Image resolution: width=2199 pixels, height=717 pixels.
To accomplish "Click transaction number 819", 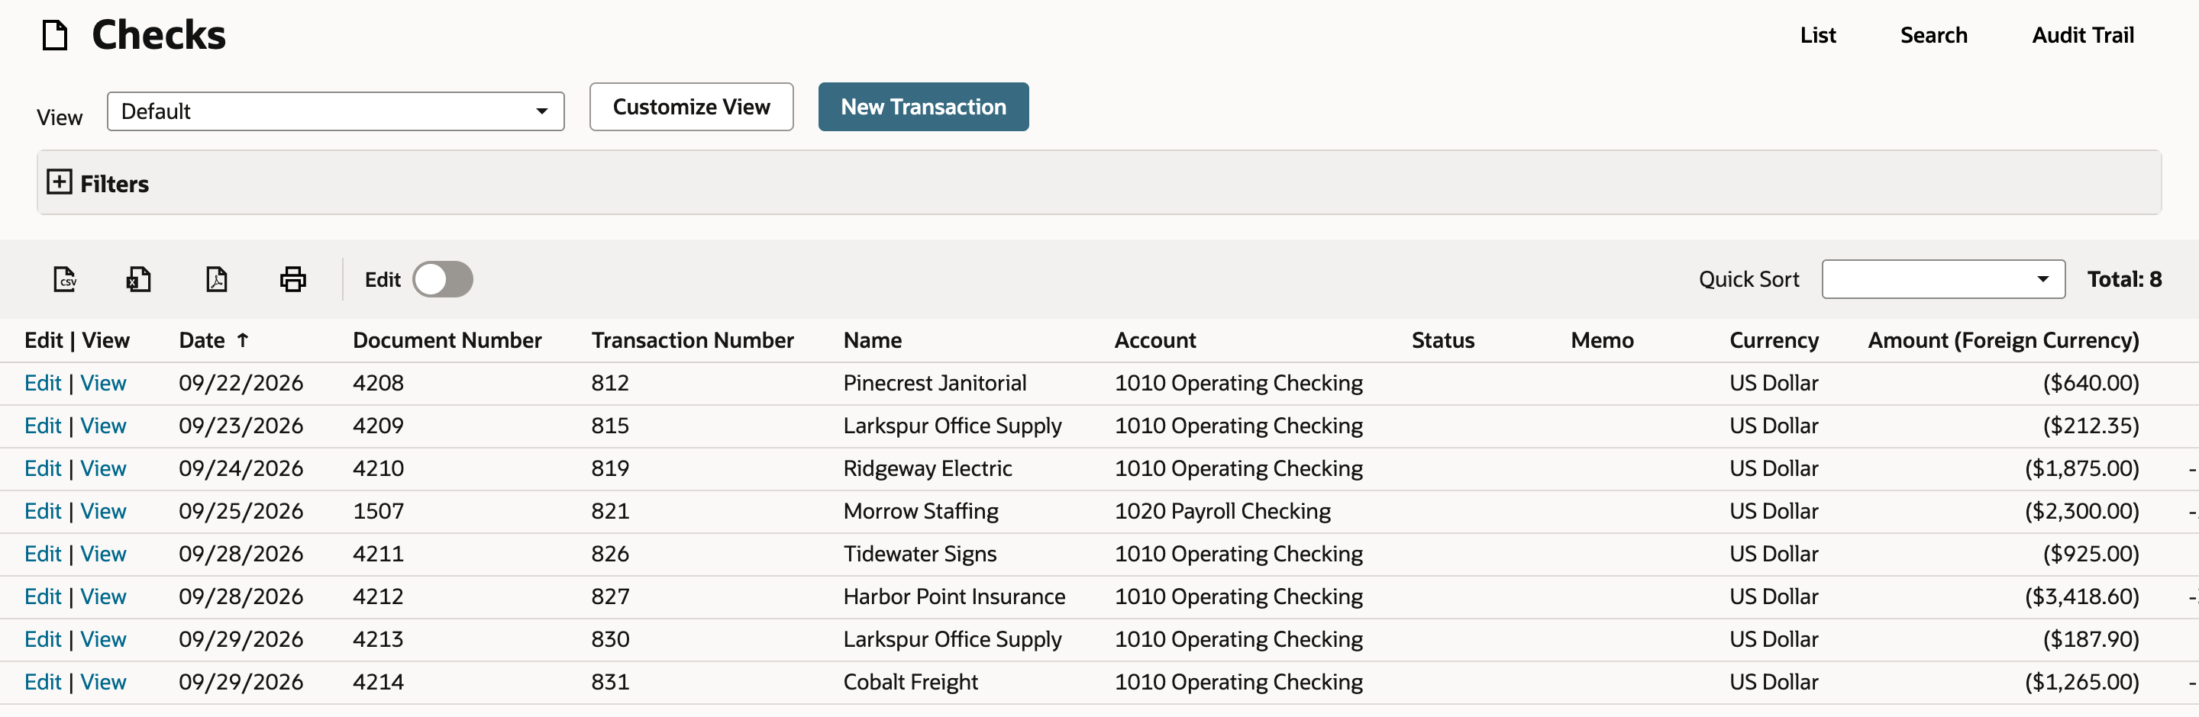I will point(610,468).
